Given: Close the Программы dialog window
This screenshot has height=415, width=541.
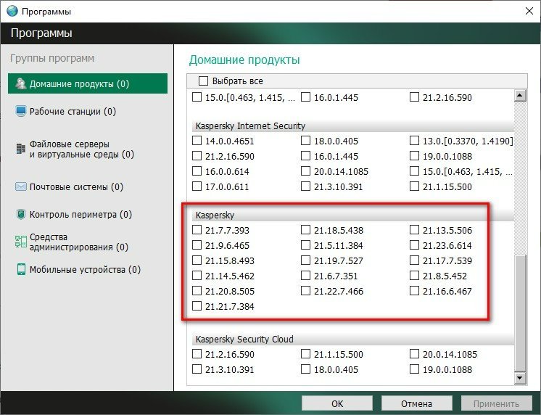Looking at the screenshot, I should tap(529, 11).
